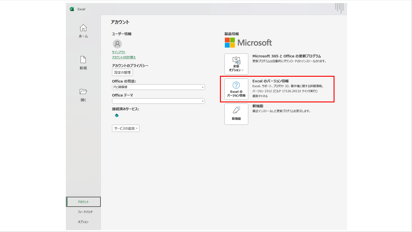Image resolution: width=412 pixels, height=232 pixels.
Task: Click the Microsoft logo in product info
Action: pos(248,42)
